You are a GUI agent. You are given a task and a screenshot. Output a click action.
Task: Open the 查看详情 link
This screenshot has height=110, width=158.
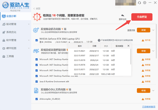tap(131, 30)
